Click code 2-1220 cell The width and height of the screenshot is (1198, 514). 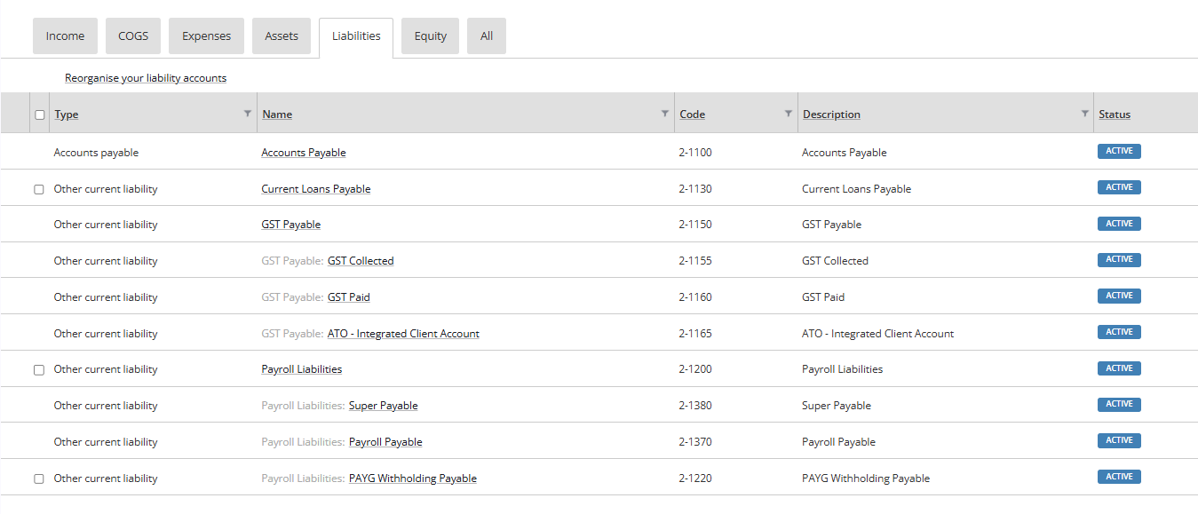(x=695, y=478)
